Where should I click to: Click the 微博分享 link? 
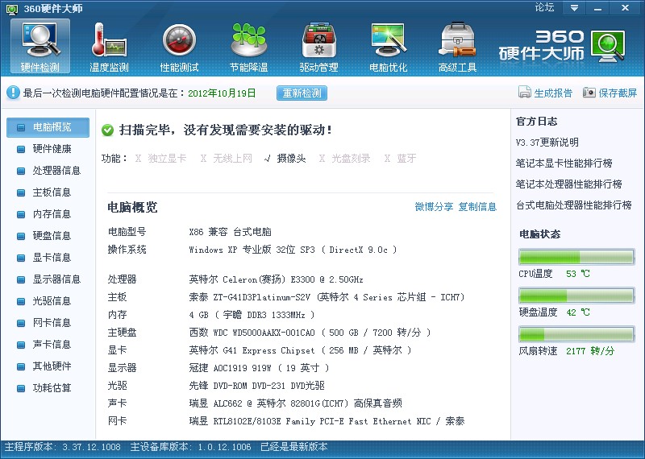434,207
